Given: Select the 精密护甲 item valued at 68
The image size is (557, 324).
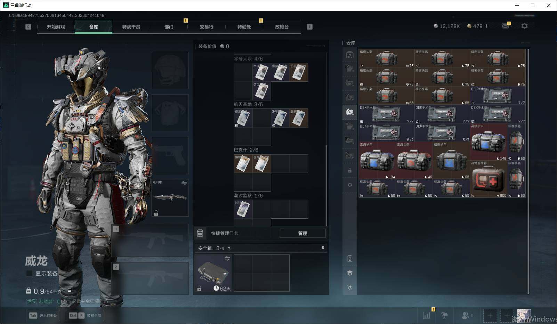Looking at the screenshot, I should 451,160.
